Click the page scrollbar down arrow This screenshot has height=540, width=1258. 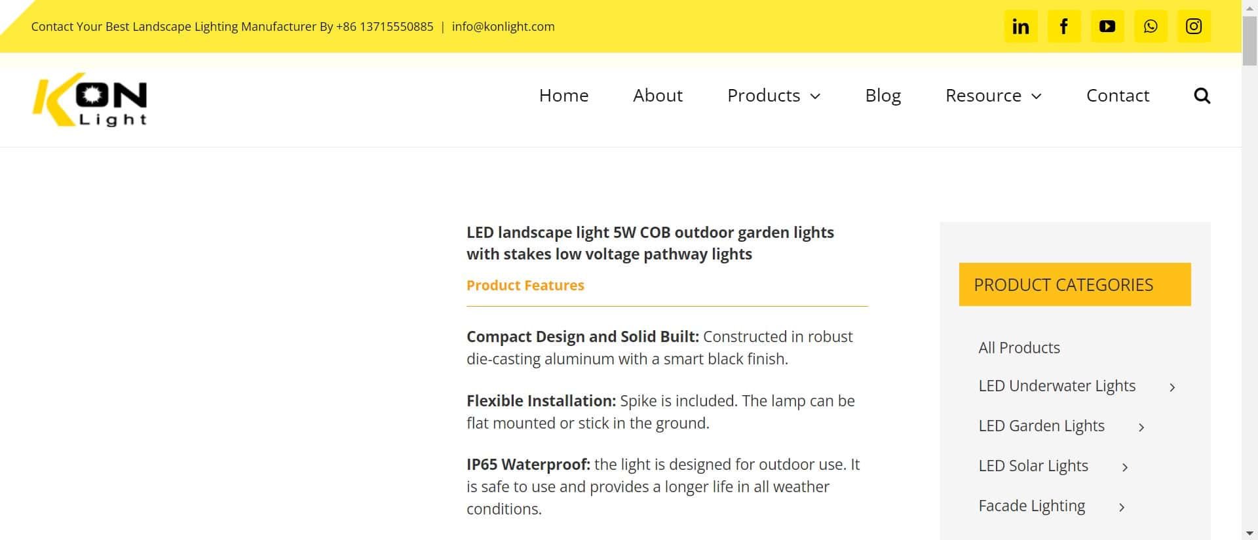(x=1249, y=533)
